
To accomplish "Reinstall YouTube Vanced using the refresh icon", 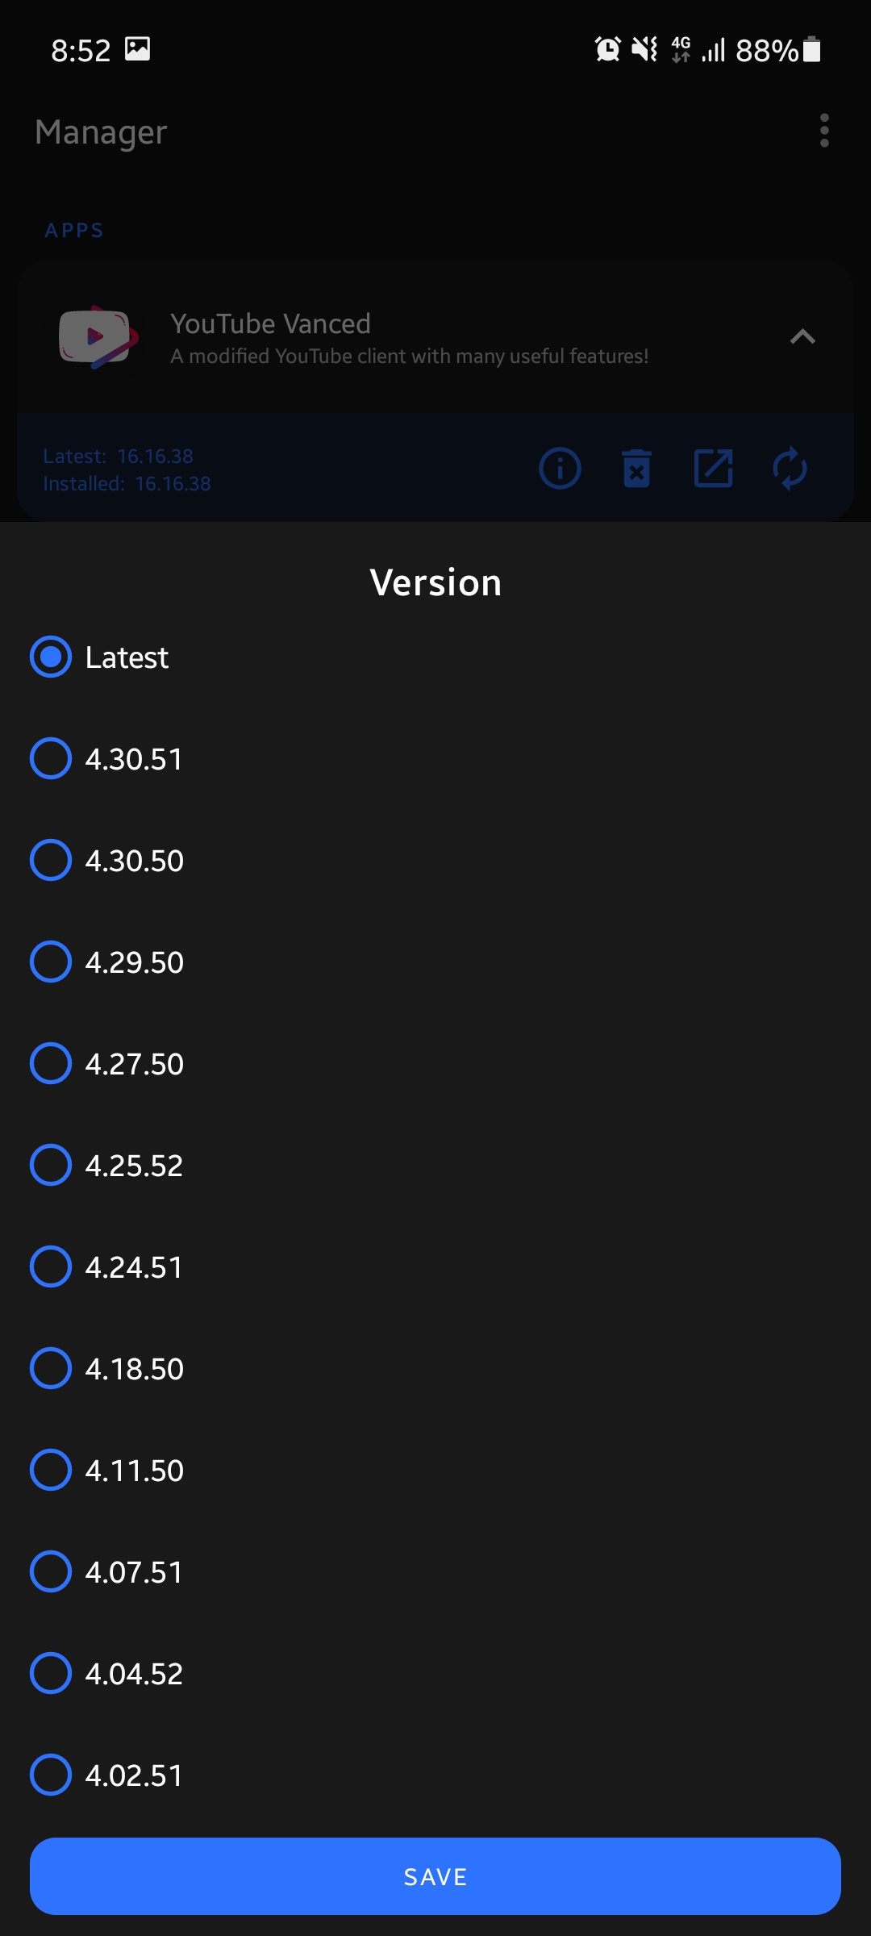I will 789,468.
